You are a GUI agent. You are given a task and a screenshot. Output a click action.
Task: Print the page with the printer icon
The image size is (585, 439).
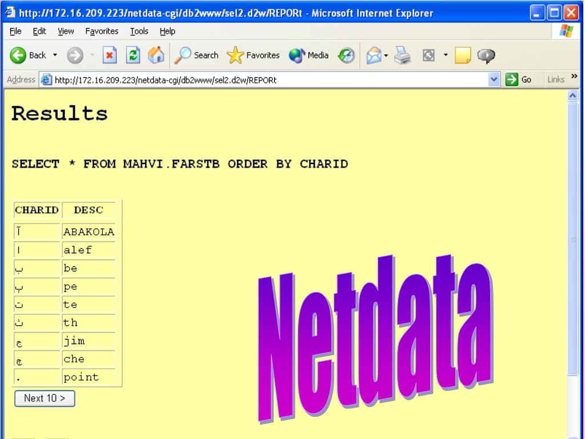pos(403,55)
